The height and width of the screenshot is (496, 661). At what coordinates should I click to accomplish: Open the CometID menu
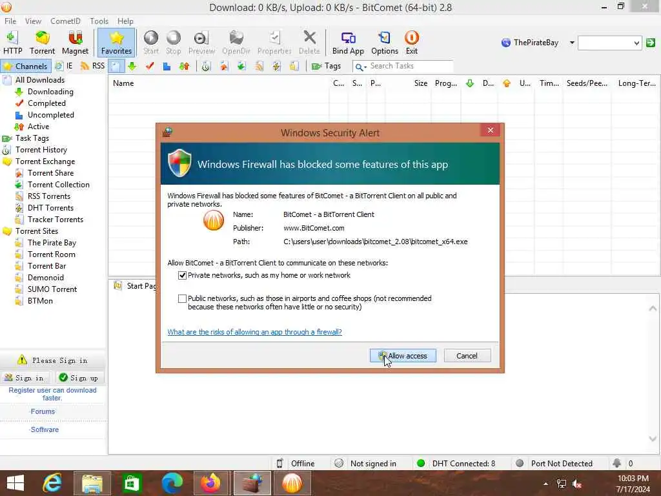pyautogui.click(x=65, y=21)
